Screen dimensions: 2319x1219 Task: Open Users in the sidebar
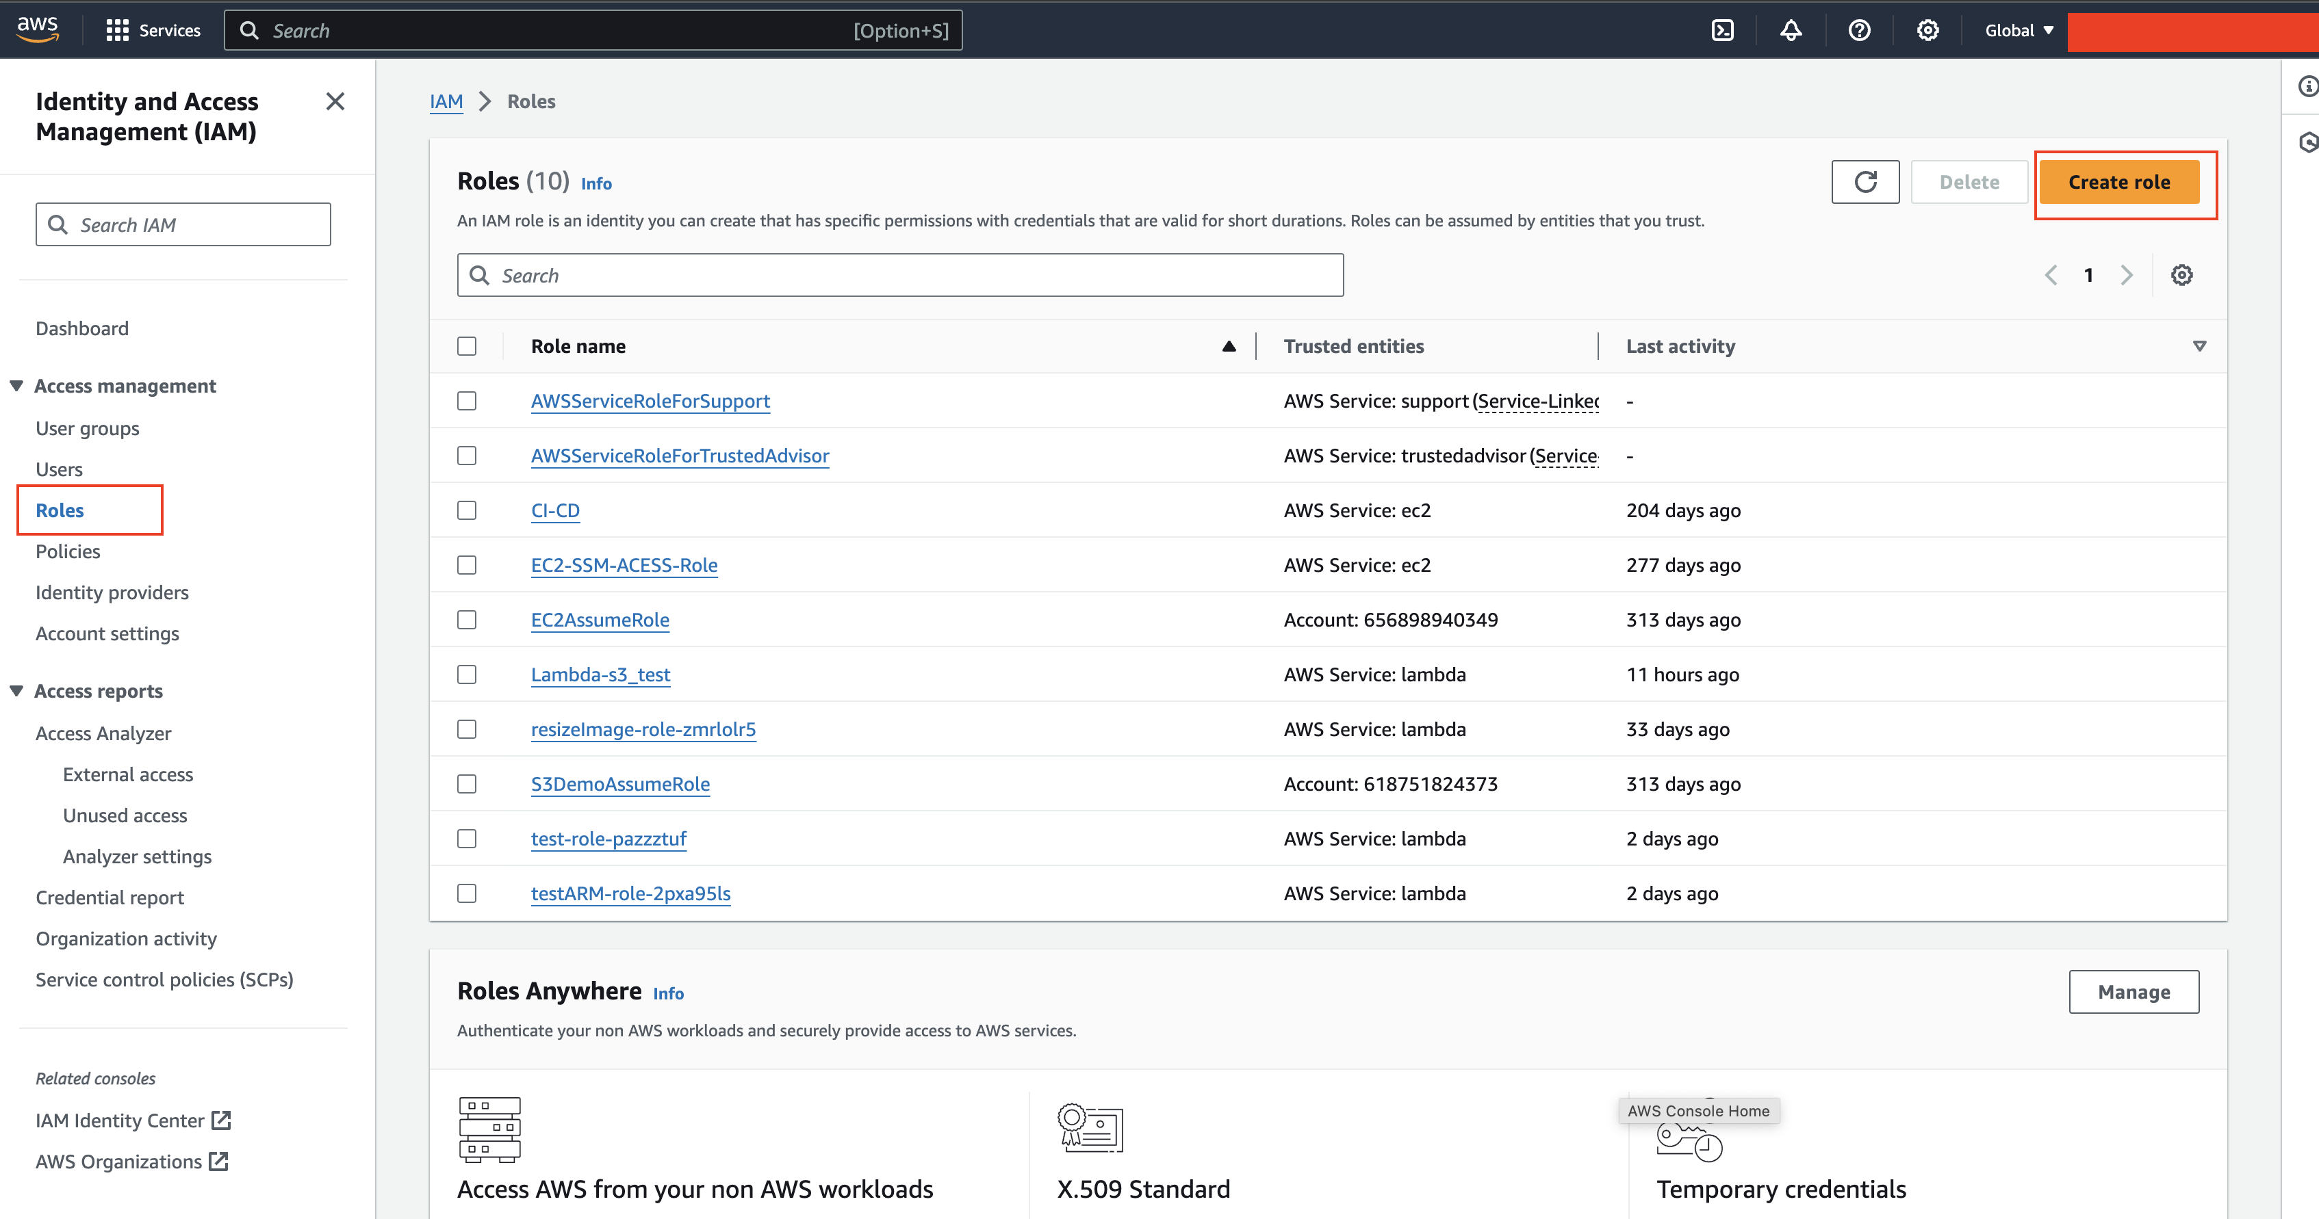58,469
